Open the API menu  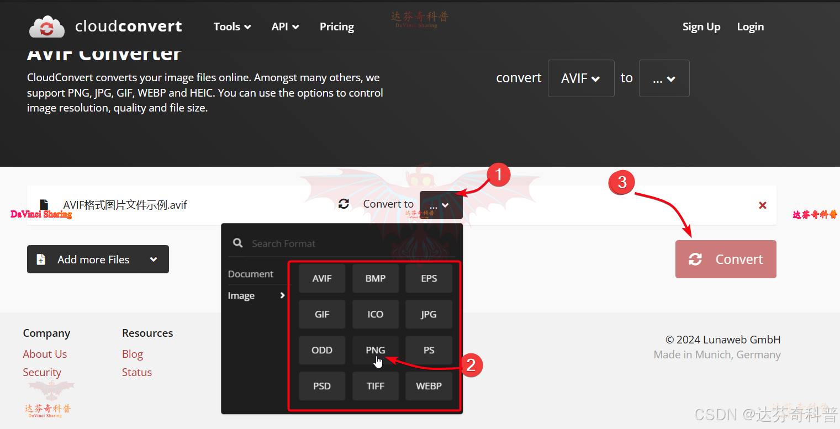pos(286,27)
